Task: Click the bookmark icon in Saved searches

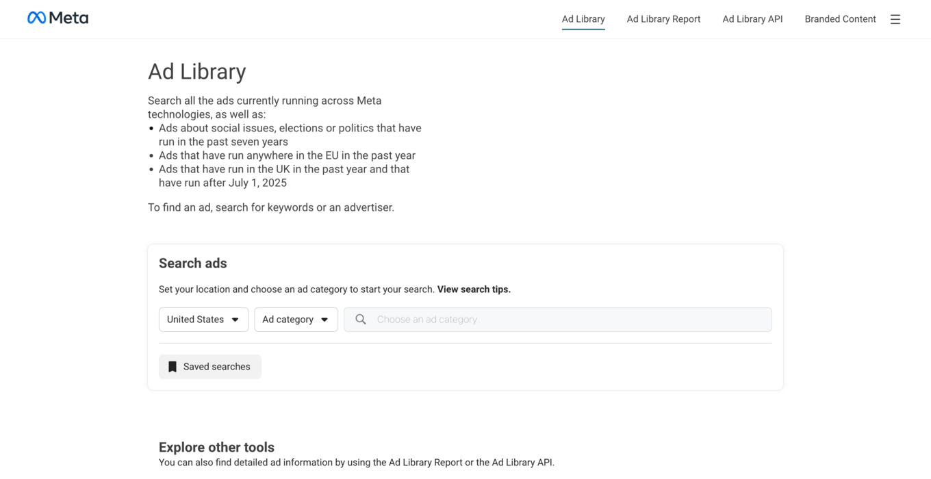Action: [173, 367]
